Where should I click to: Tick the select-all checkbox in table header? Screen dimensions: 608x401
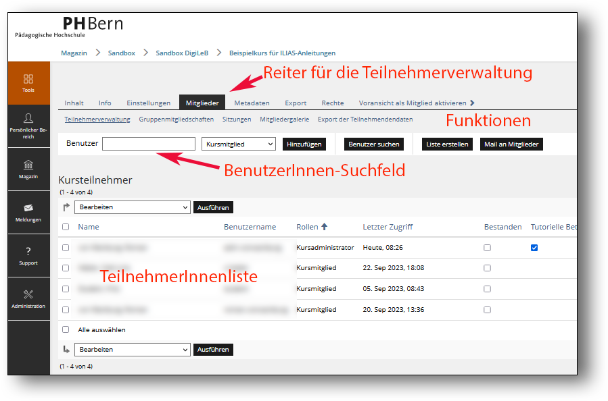[x=66, y=227]
